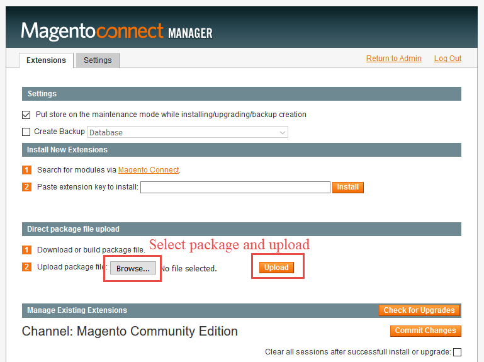This screenshot has height=362, width=484.
Task: Click the 'Channel: Magento Community Edition' heading
Action: [x=130, y=331]
